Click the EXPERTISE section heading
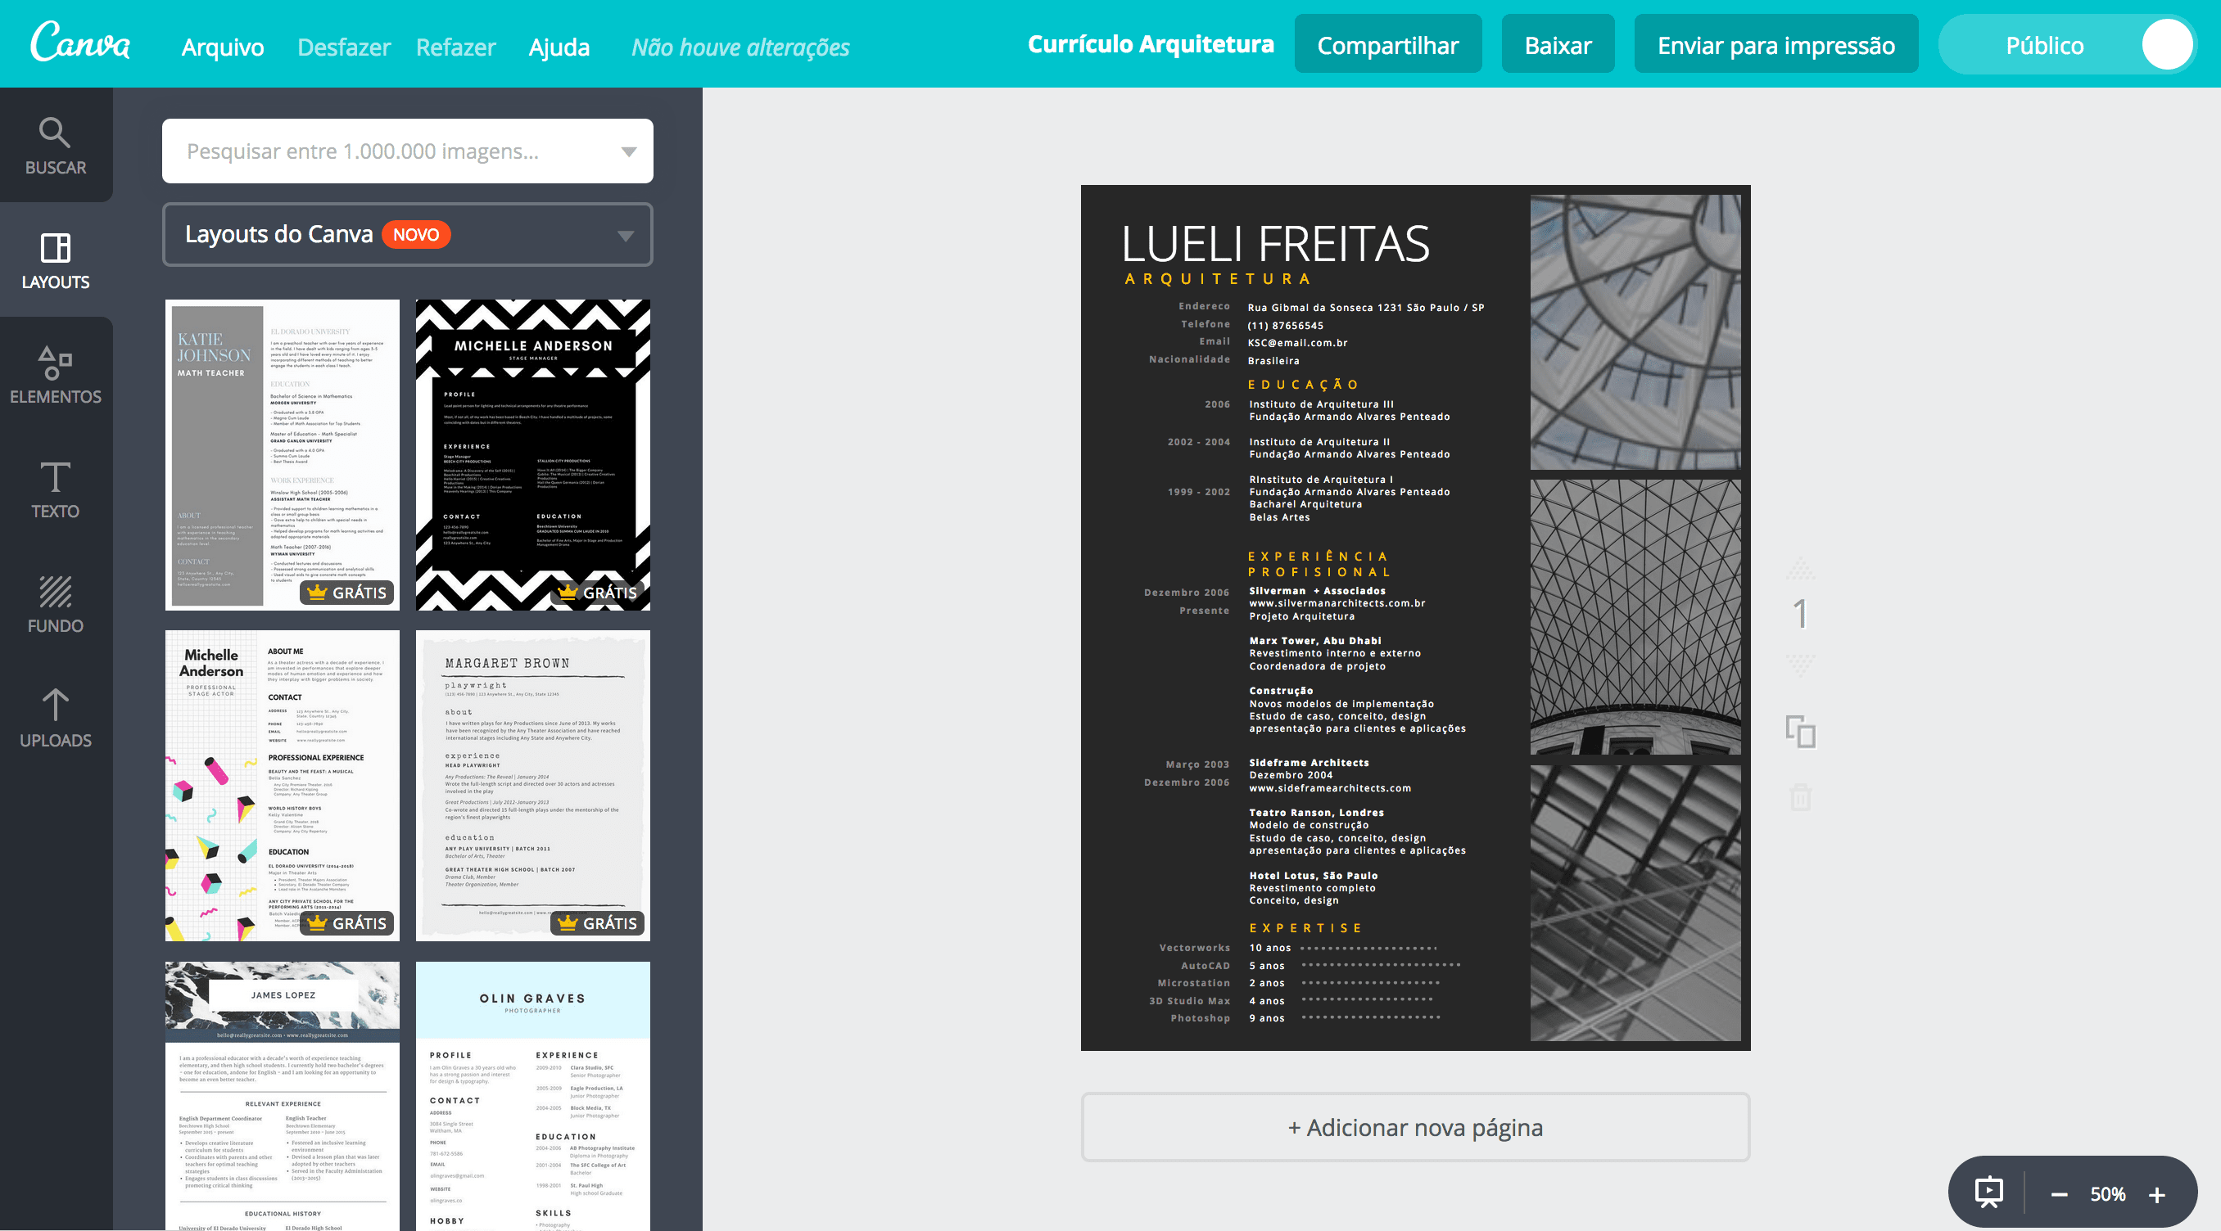This screenshot has height=1231, width=2221. [x=1305, y=928]
